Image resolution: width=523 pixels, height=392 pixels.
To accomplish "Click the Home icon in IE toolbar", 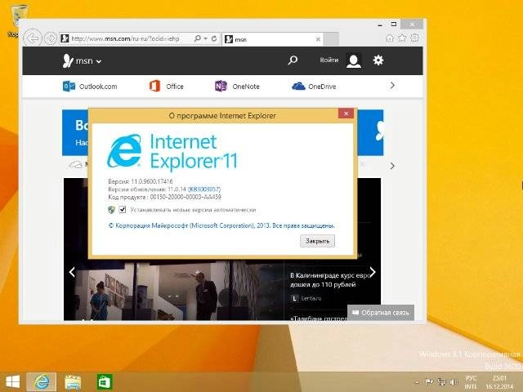I will [390, 38].
